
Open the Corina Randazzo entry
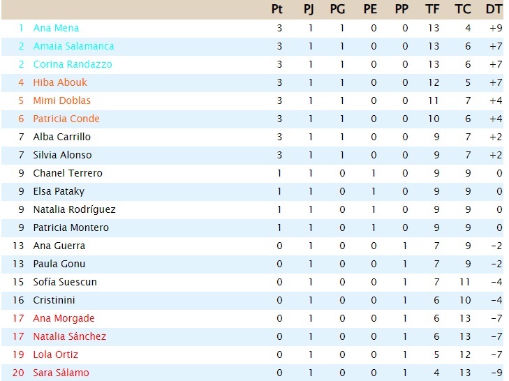click(x=73, y=65)
